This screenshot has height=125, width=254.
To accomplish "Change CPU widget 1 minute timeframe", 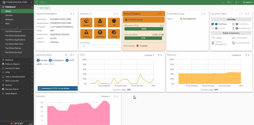I will click(149, 55).
